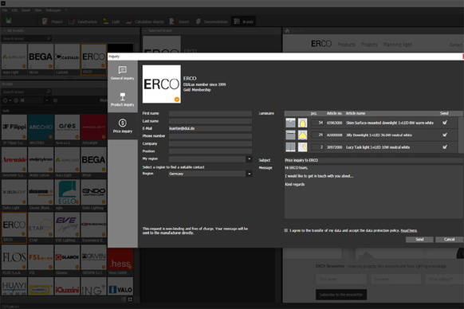The height and width of the screenshot is (309, 464).
Task: Open the General inquiry section
Action: (122, 73)
